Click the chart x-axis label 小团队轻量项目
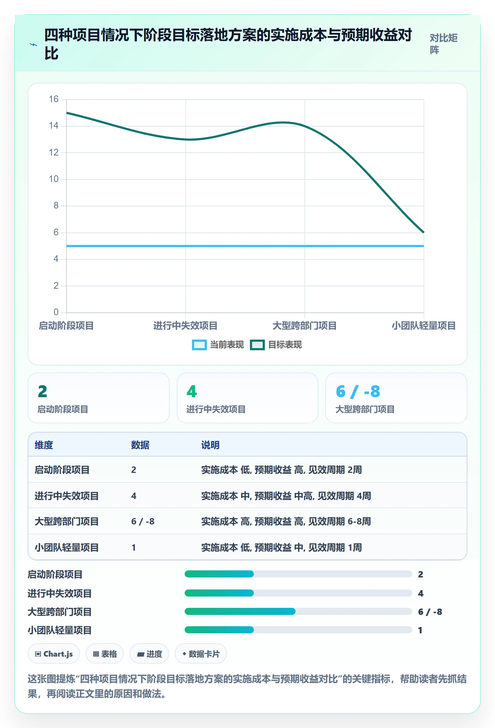Image resolution: width=495 pixels, height=728 pixels. click(424, 325)
